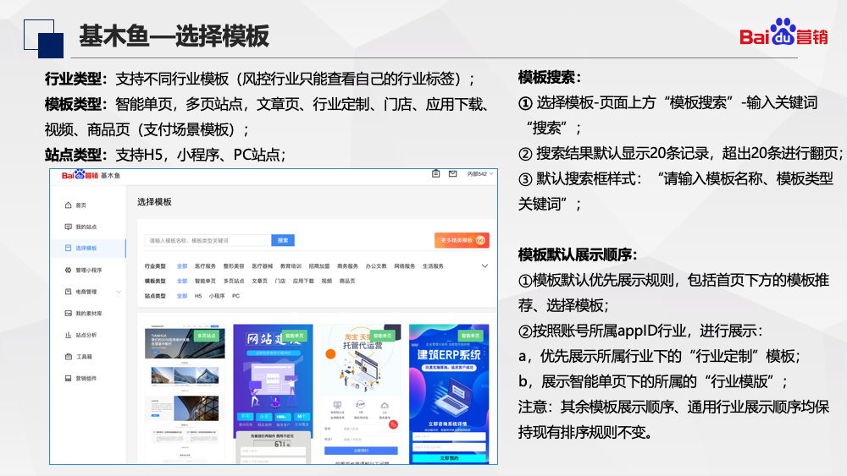Click the red phone icon on the third template
The width and height of the screenshot is (847, 476).
(x=393, y=424)
